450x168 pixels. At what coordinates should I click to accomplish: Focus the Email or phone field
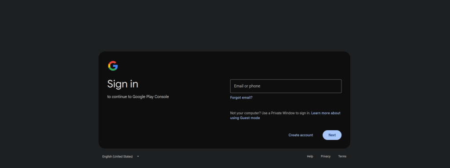pyautogui.click(x=286, y=86)
